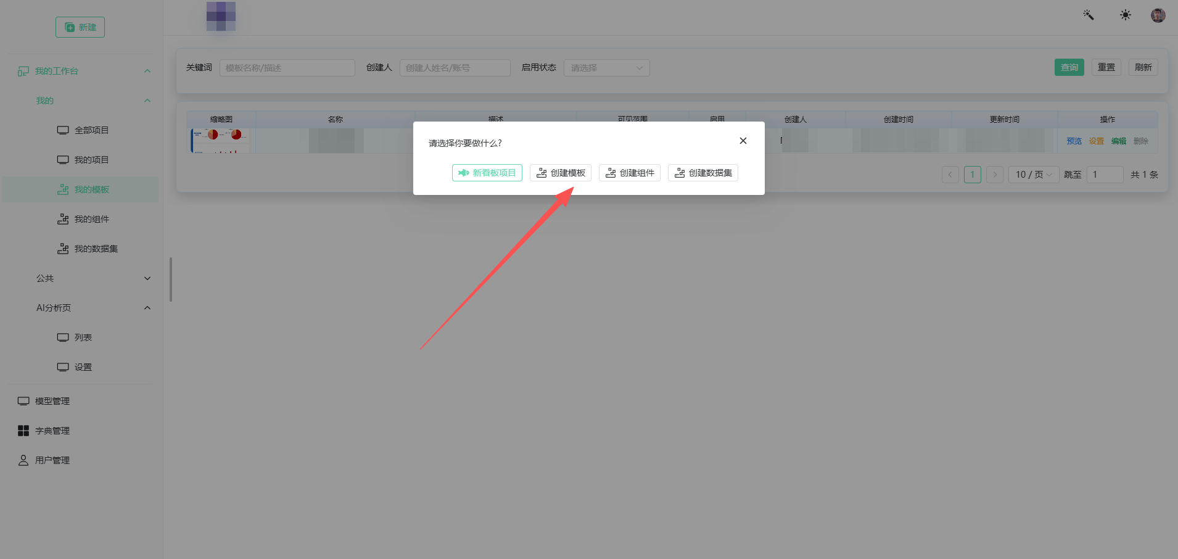1178x559 pixels.
Task: Go to 字典管理
Action: [x=80, y=431]
